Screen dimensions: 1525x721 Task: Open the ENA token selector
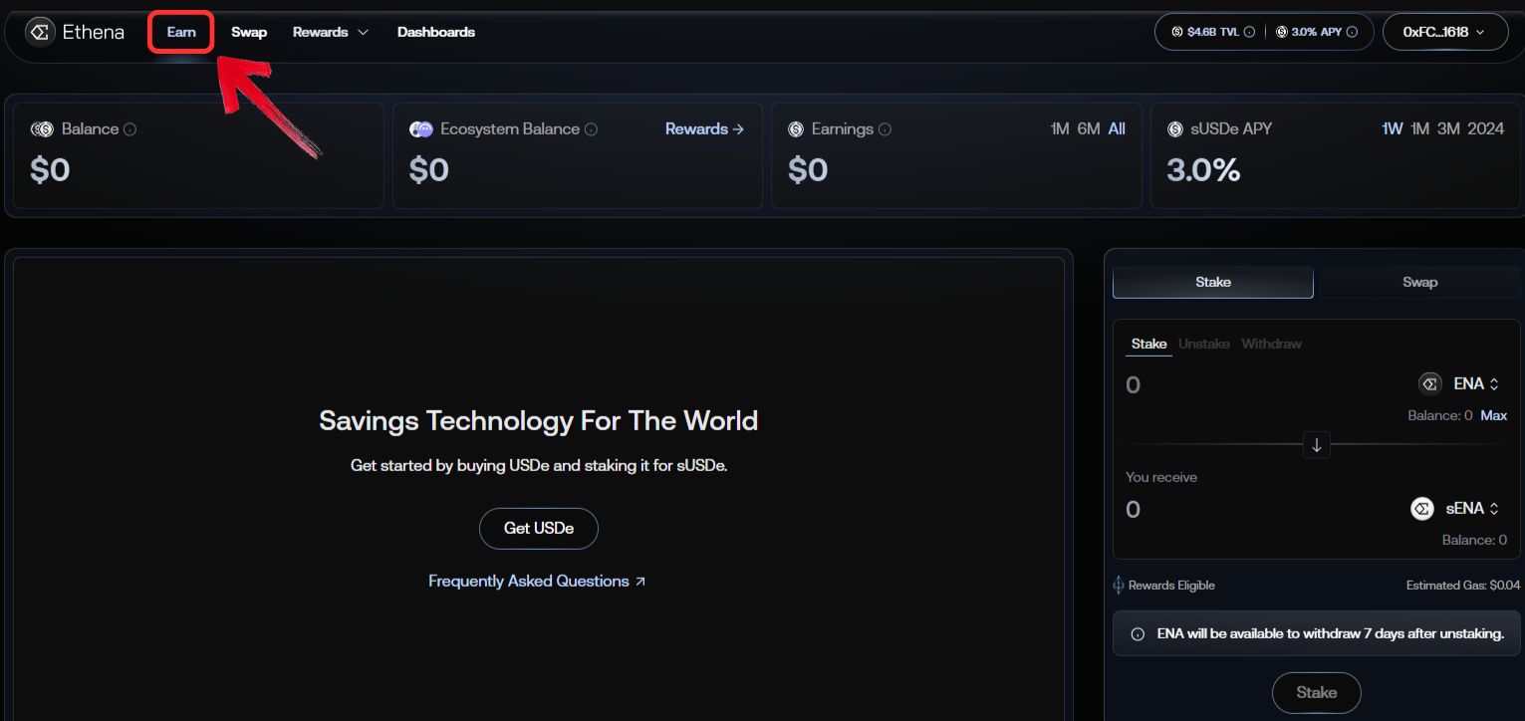click(1460, 383)
